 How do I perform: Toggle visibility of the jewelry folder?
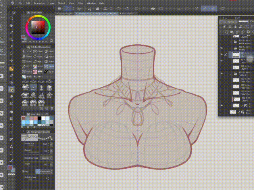[x=221, y=47]
